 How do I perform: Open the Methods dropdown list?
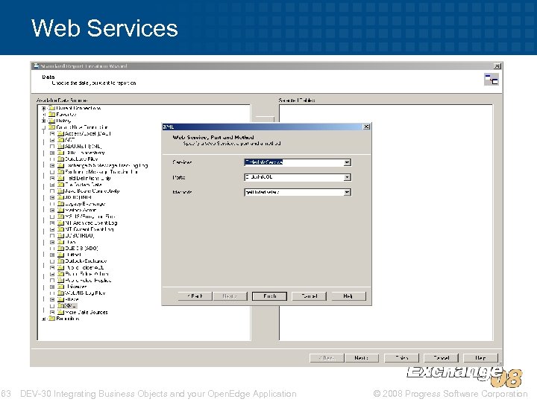(348, 193)
